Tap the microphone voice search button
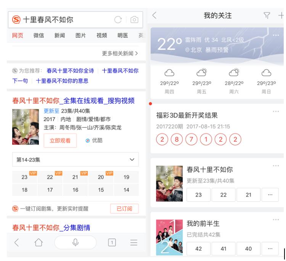 coord(76,242)
